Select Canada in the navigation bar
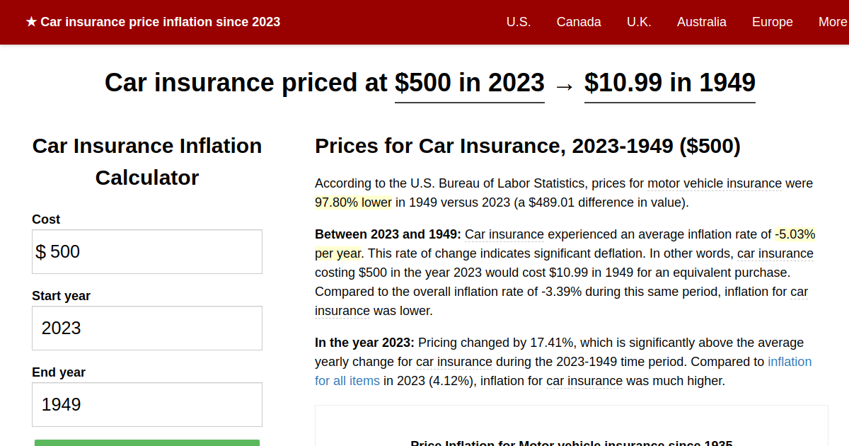The height and width of the screenshot is (446, 849). 579,22
